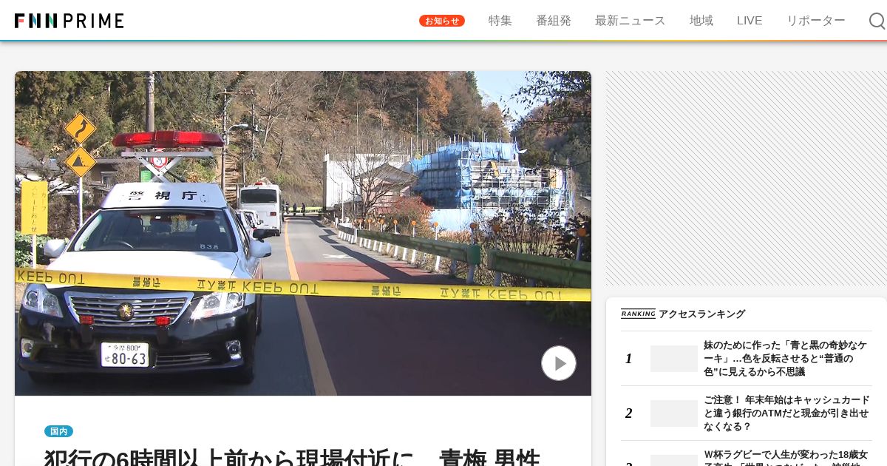
Task: Click the RANKING label icon
Action: (638, 314)
